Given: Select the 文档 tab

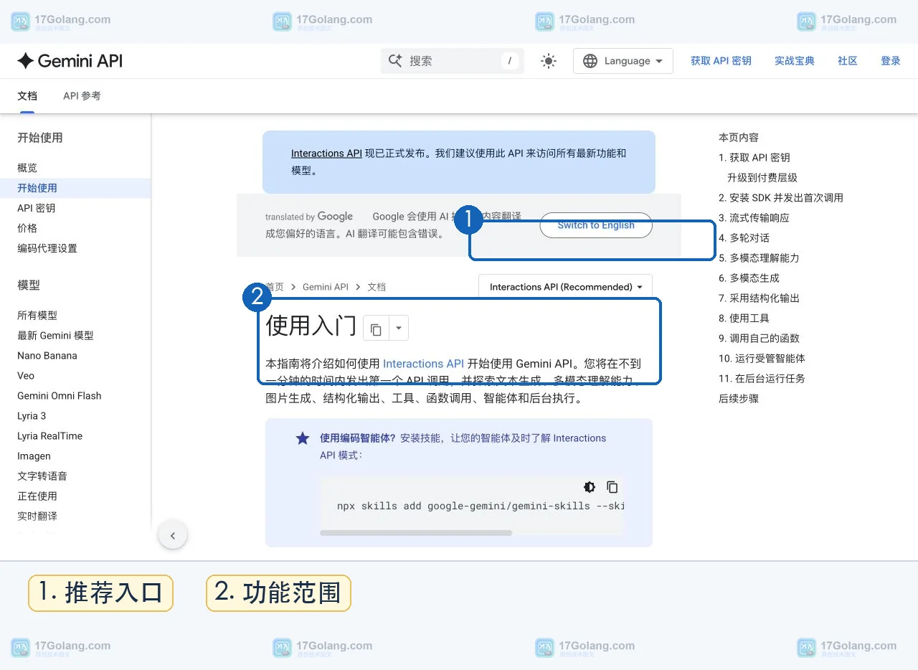Looking at the screenshot, I should [27, 95].
